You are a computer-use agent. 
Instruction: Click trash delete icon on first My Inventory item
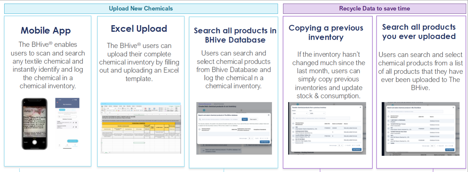76,123
